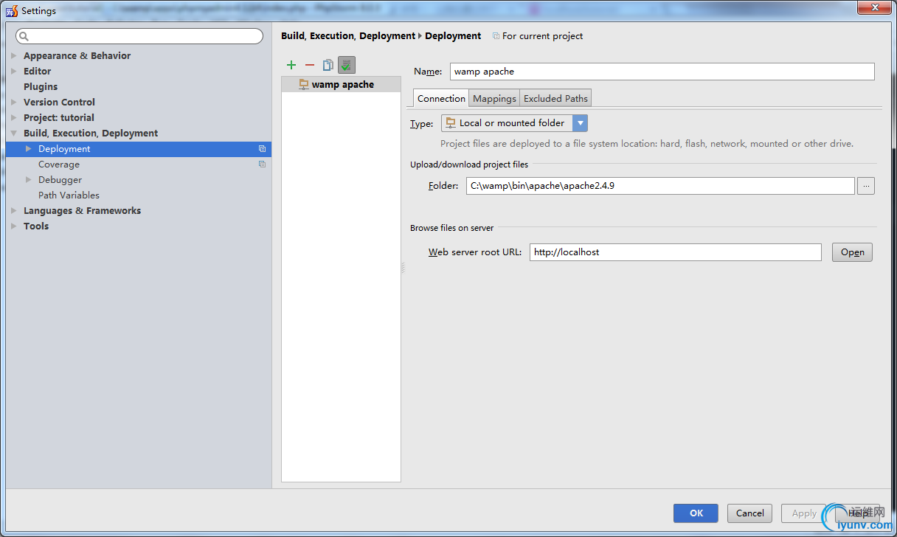Expand Project: tutorial section
Screen dimensions: 897x537
14,118
